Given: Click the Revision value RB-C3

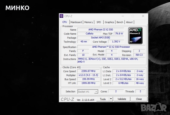Looking at the screenshot, I should [x=139, y=55].
